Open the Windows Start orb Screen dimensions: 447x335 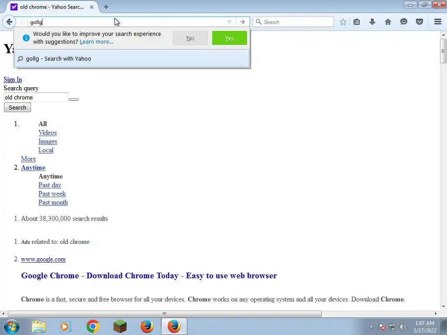click(x=12, y=326)
